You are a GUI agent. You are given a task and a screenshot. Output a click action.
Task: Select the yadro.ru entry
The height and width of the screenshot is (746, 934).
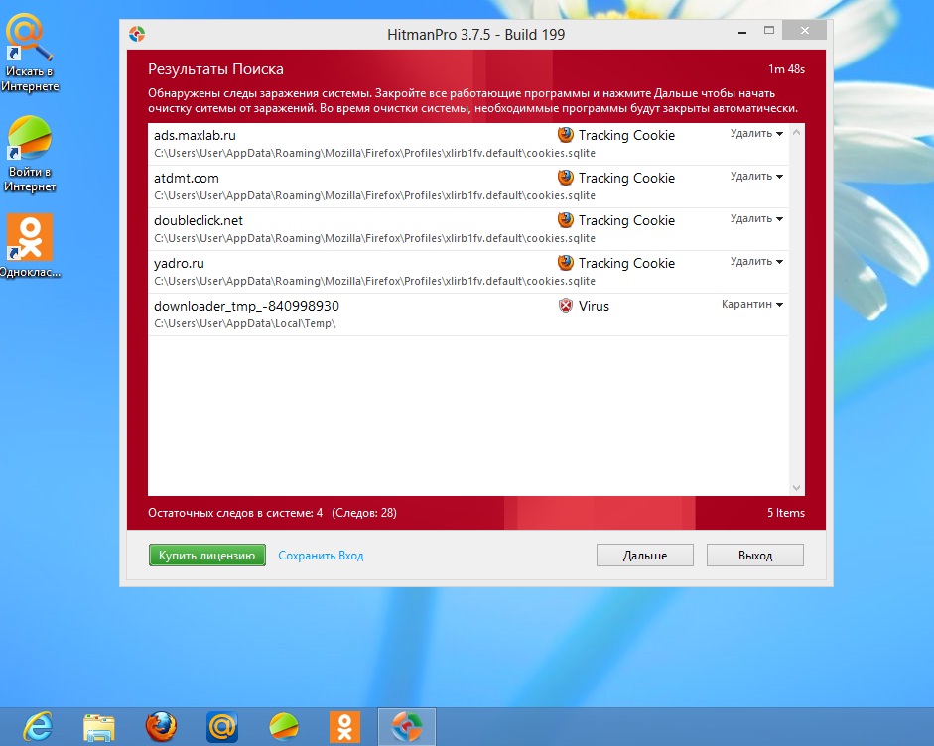[468, 272]
